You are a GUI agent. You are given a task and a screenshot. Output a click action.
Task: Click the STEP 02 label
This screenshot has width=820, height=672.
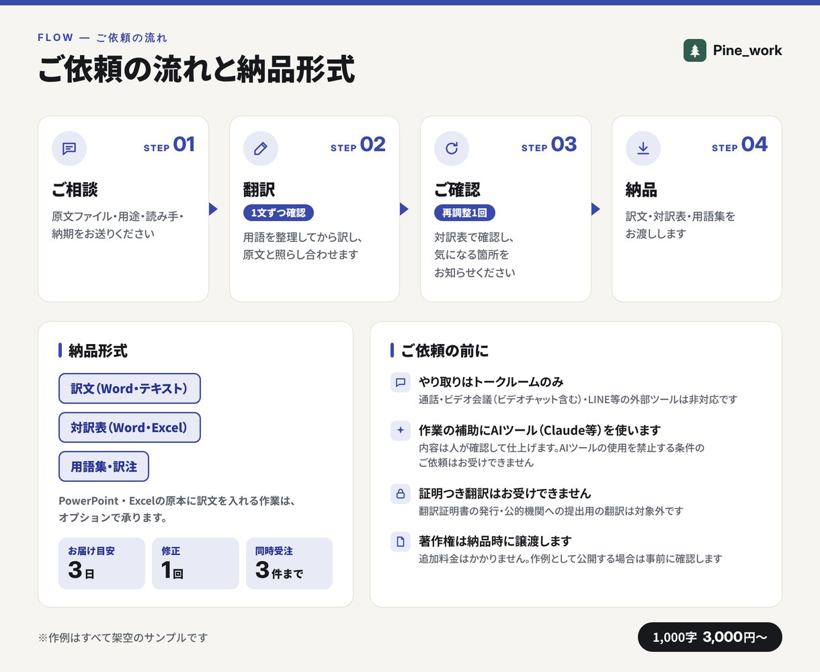pos(358,145)
